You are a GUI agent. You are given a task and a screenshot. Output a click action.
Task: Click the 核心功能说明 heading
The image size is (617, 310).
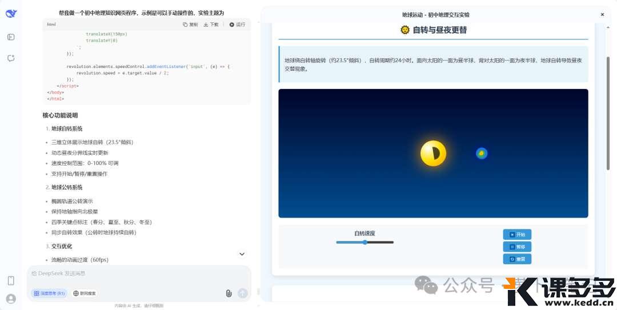click(60, 115)
